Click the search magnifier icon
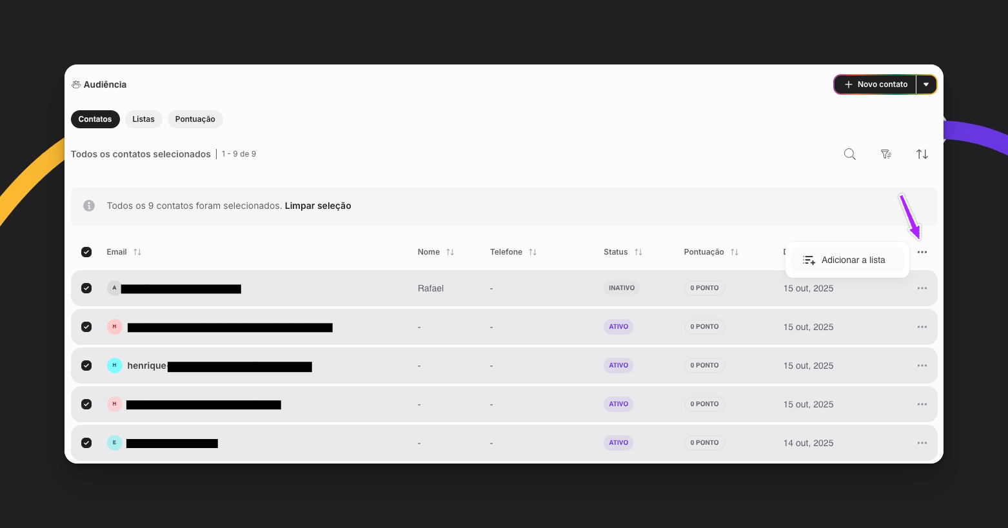1008x528 pixels. [x=849, y=154]
